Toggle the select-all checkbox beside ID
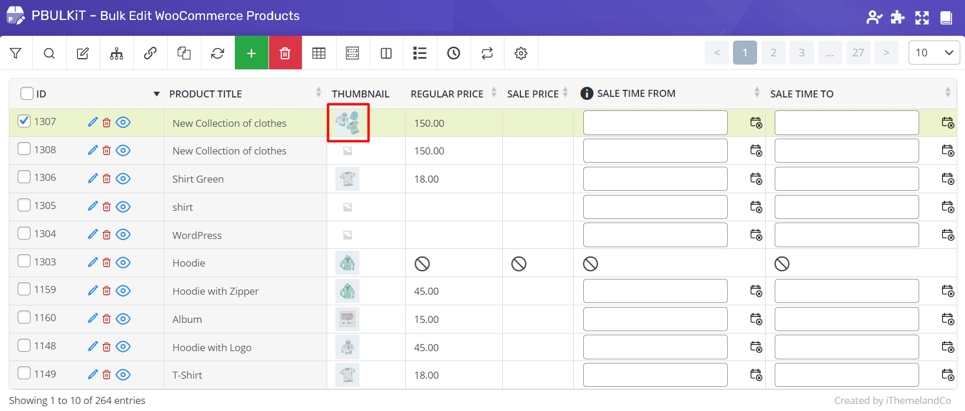This screenshot has width=965, height=411. pos(27,93)
